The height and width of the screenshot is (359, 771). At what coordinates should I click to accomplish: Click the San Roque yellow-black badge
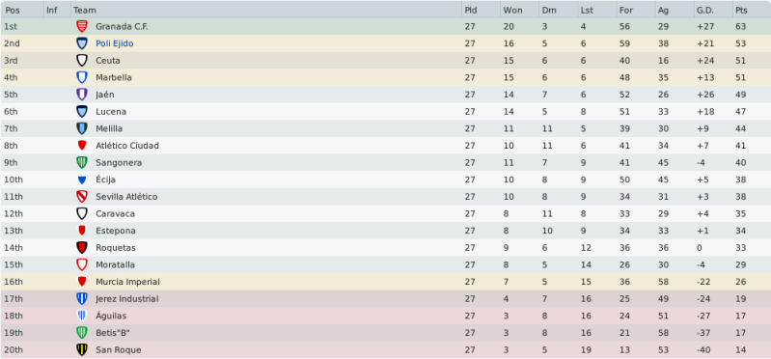pos(82,350)
